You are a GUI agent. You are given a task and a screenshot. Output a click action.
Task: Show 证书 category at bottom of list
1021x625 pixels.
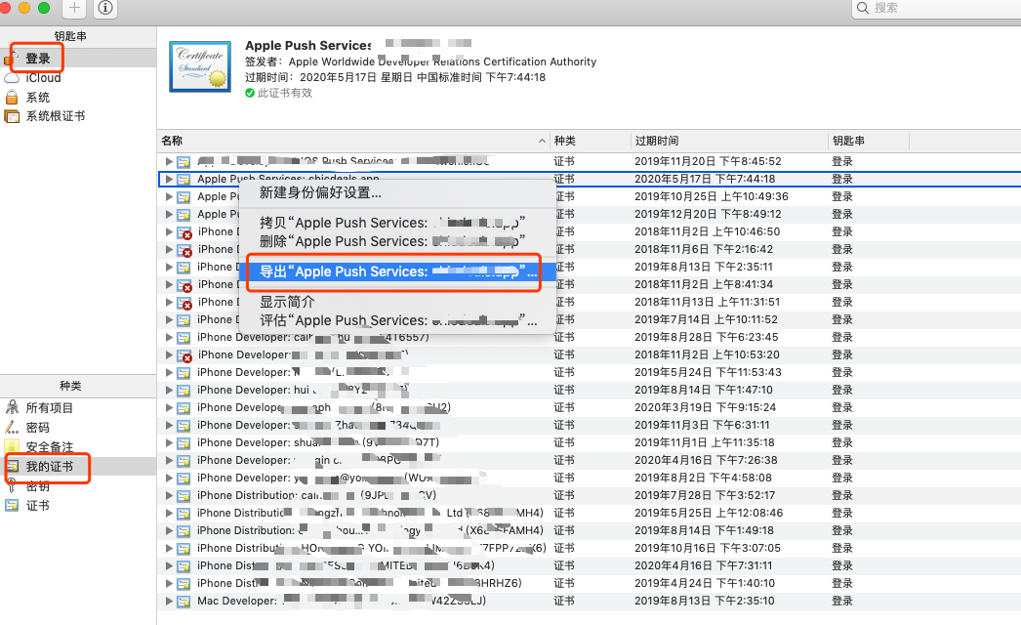38,506
